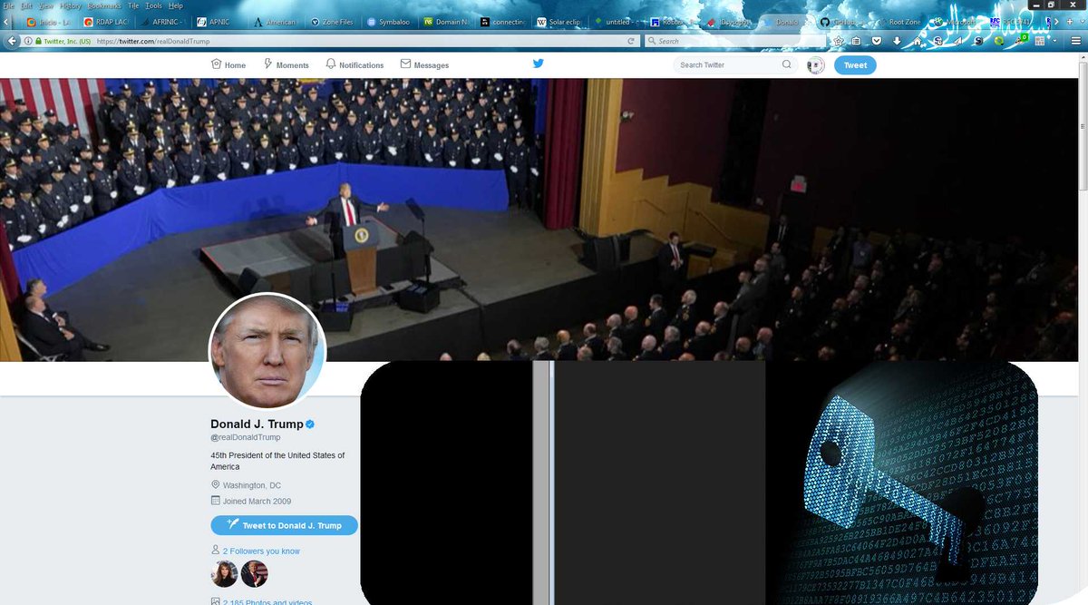The image size is (1088, 605).
Task: Switch to the GitHub tab
Action: click(x=846, y=21)
